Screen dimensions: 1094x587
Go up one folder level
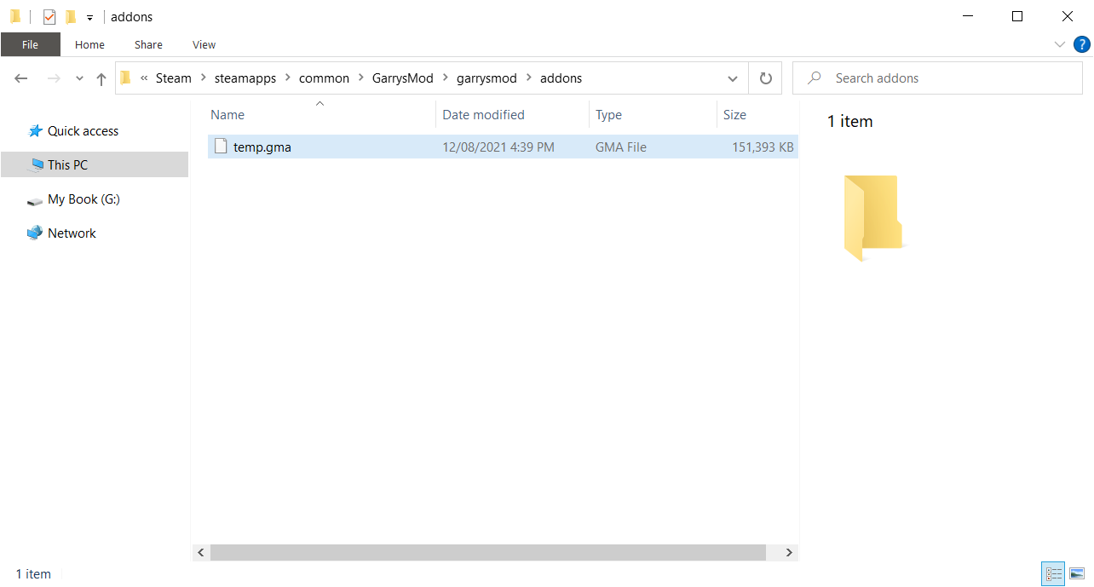[x=101, y=78]
